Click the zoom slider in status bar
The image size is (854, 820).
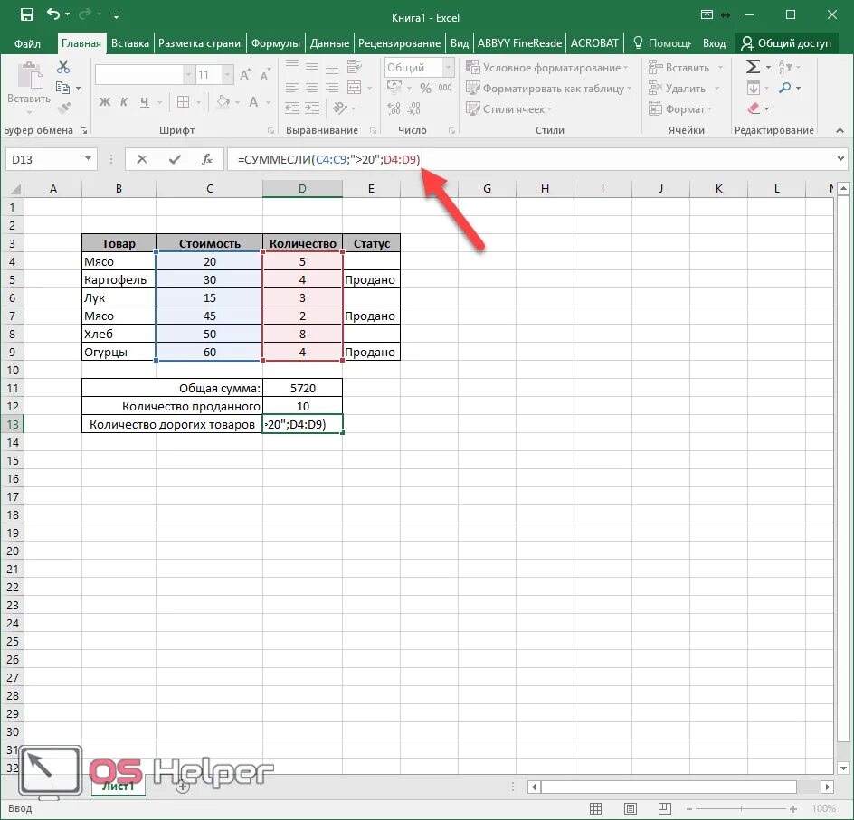pos(741,809)
